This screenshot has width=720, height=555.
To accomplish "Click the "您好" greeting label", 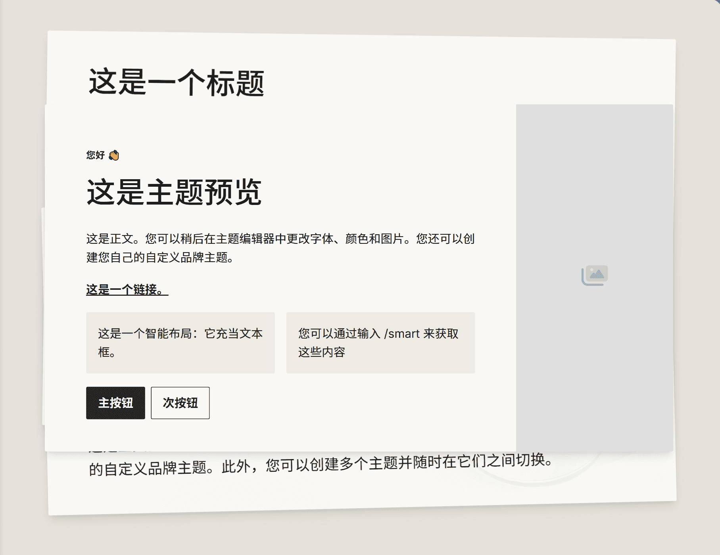I will [95, 155].
